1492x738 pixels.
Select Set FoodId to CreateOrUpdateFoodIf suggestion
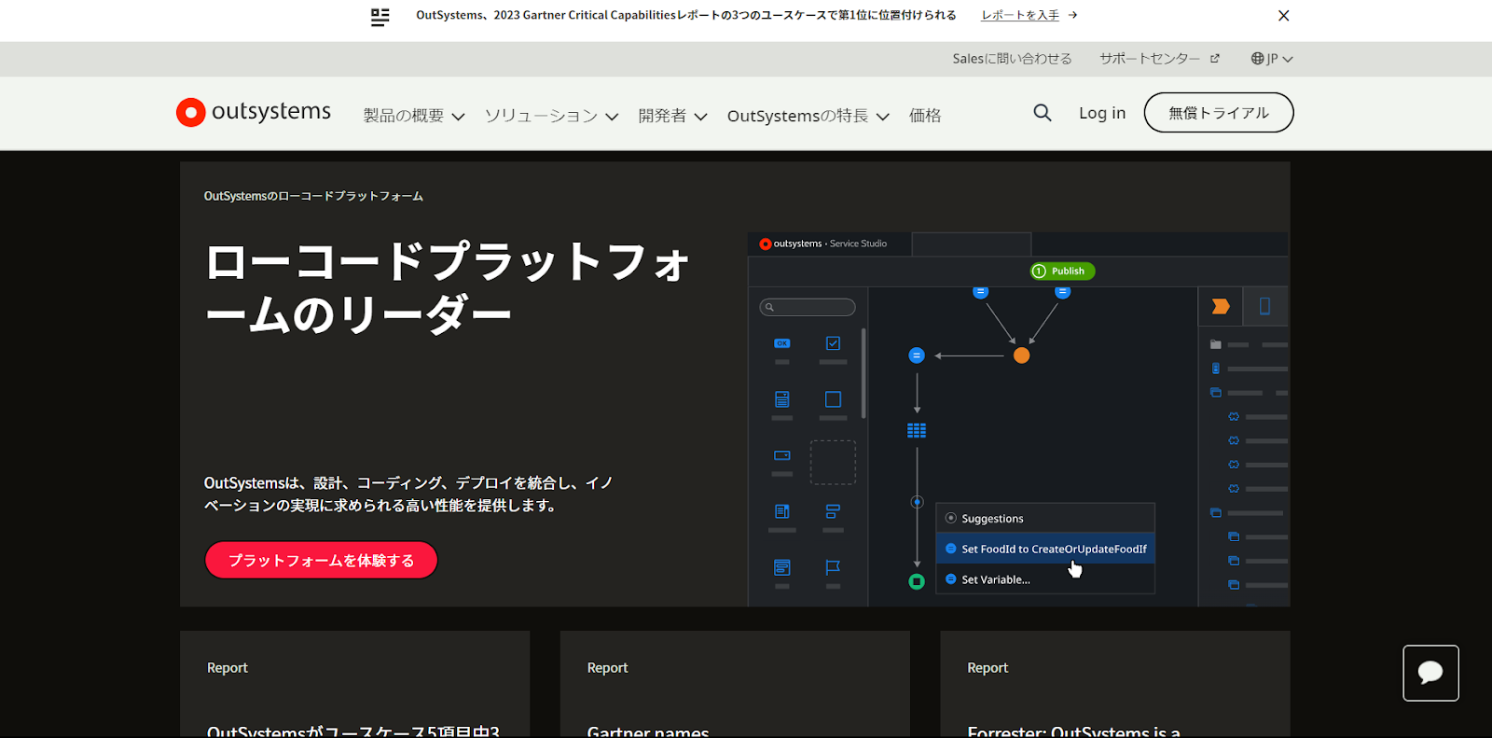point(1045,549)
